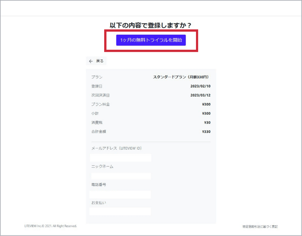Image resolution: width=302 pixels, height=236 pixels.
Task: Click the スタンダードプラン（月額330円） plan value
Action: [182, 77]
